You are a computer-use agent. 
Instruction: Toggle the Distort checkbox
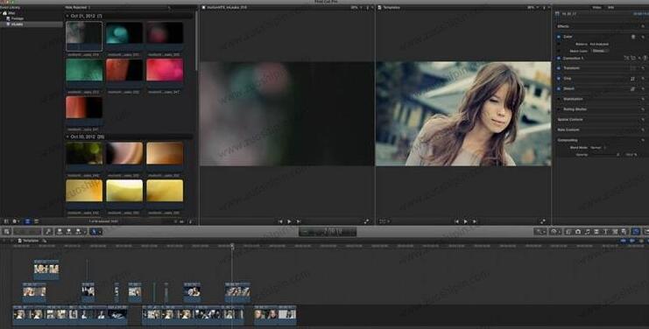(x=559, y=88)
